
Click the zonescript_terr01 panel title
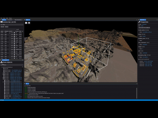pyautogui.click(x=9, y=22)
